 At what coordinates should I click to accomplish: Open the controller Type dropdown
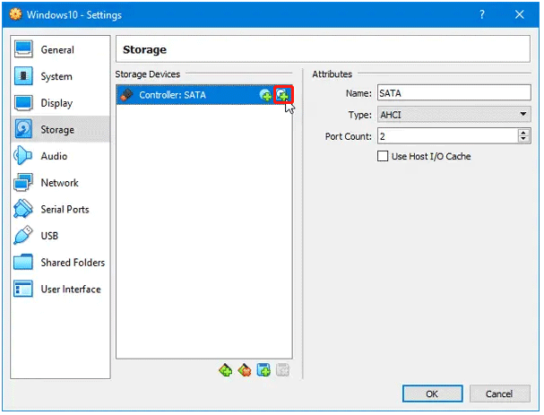(x=454, y=115)
